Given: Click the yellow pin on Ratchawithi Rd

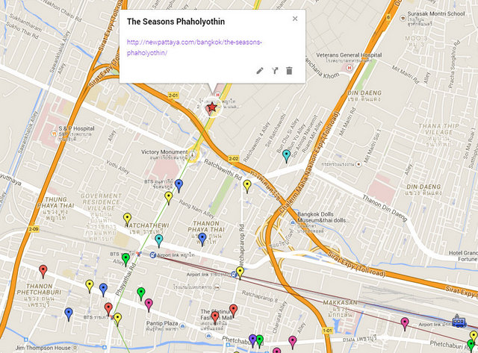Looking at the screenshot, I should point(247,186).
